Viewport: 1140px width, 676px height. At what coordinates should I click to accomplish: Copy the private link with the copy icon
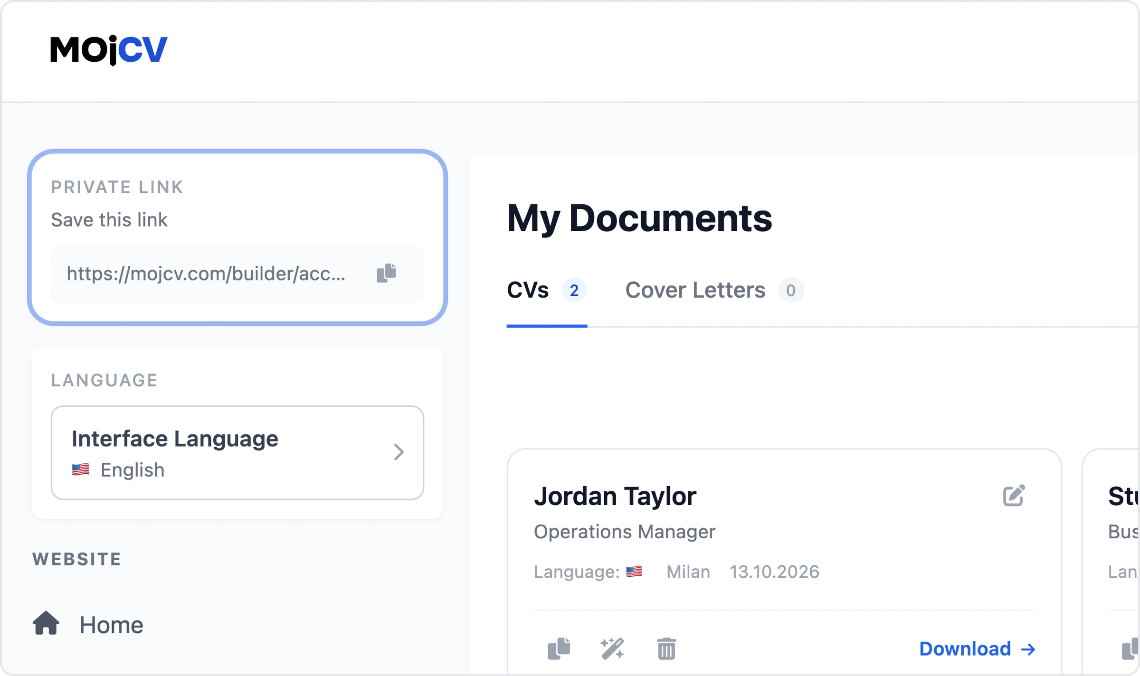pyautogui.click(x=386, y=273)
